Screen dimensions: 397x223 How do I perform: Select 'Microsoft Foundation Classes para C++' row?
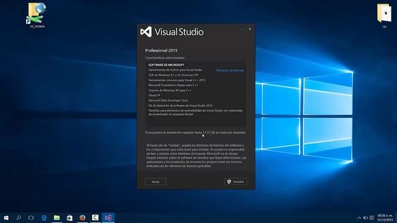(173, 85)
